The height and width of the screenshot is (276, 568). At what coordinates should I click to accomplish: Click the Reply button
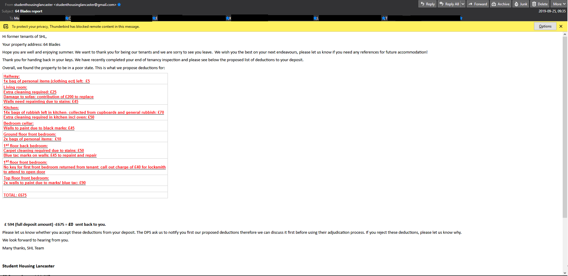click(x=427, y=4)
